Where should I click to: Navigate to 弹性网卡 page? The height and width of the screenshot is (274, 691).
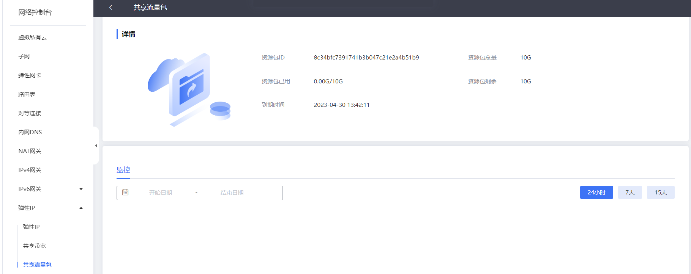coord(30,75)
